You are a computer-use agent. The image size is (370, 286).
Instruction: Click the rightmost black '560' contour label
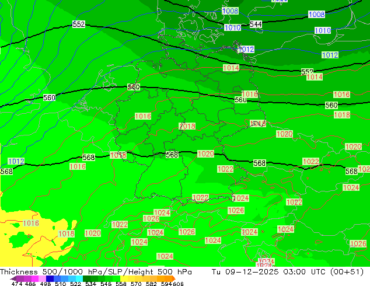[331, 105]
